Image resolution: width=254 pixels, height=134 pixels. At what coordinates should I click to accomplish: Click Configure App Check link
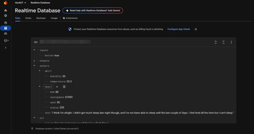(179, 29)
